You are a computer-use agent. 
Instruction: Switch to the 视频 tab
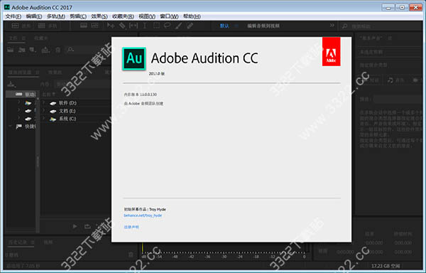(48, 242)
